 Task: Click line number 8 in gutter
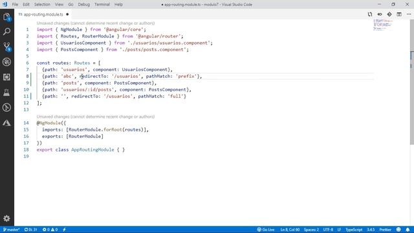(27, 76)
